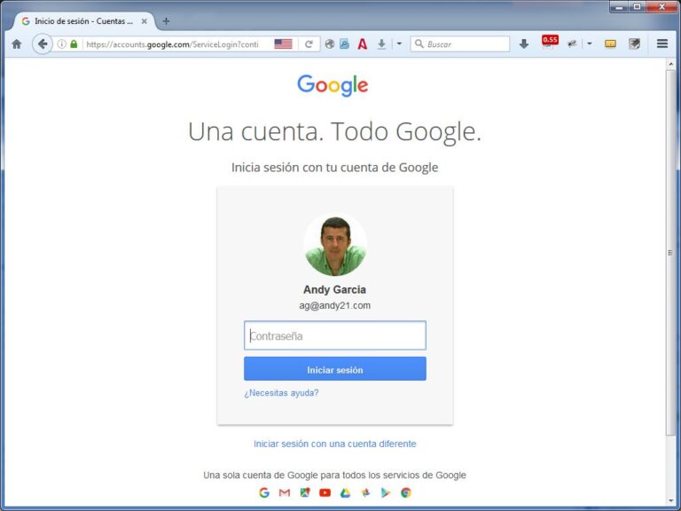Click the YouTube service icon
This screenshot has height=511, width=681.
325,492
